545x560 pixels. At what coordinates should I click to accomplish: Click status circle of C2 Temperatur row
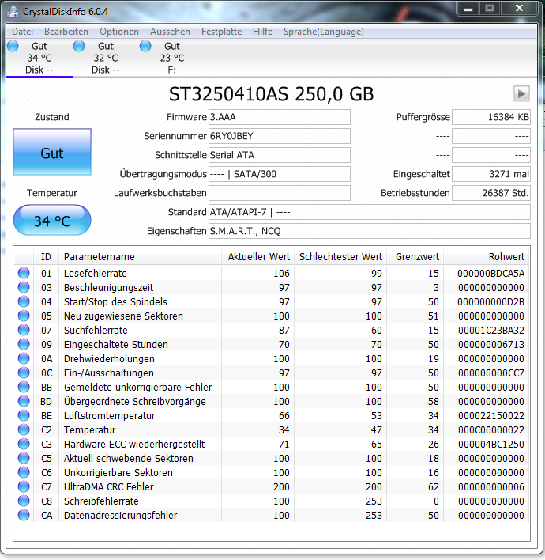pos(24,429)
